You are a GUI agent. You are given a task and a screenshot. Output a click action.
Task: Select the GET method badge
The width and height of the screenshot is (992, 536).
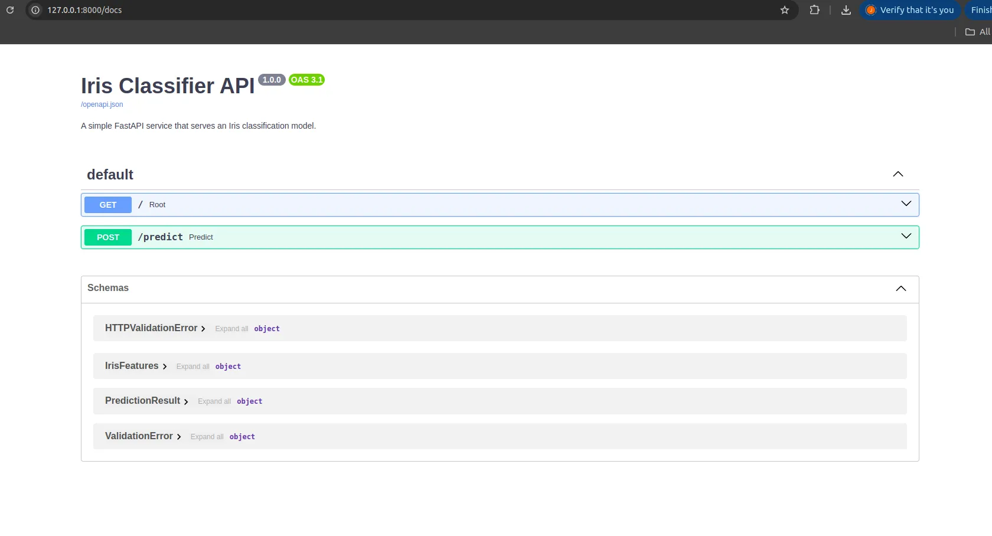tap(107, 205)
